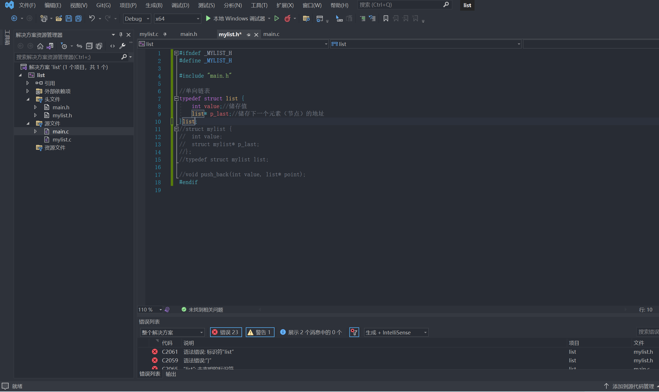Click the Save All toolbar icon

point(78,19)
